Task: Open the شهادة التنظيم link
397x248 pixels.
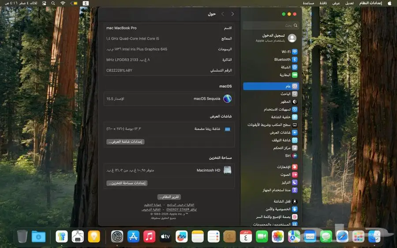Action: (x=153, y=205)
